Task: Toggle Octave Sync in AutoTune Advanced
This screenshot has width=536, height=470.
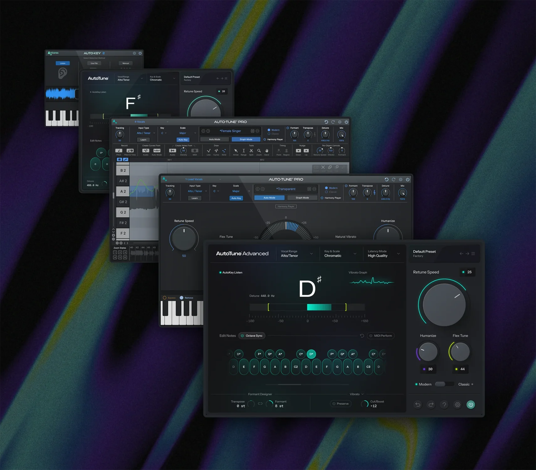Action: [252, 336]
